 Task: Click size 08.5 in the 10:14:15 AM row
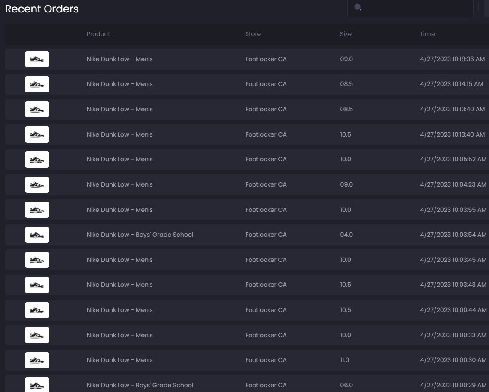tap(346, 84)
